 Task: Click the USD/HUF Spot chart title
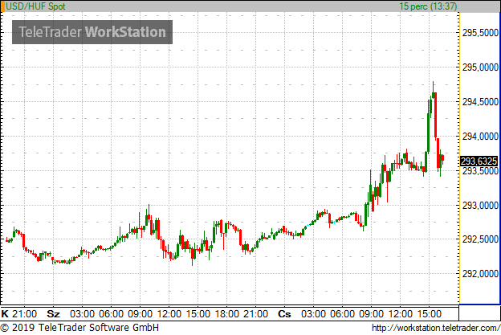point(35,6)
